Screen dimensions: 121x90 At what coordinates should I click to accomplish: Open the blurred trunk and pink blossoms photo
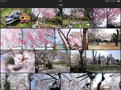click(x=71, y=39)
